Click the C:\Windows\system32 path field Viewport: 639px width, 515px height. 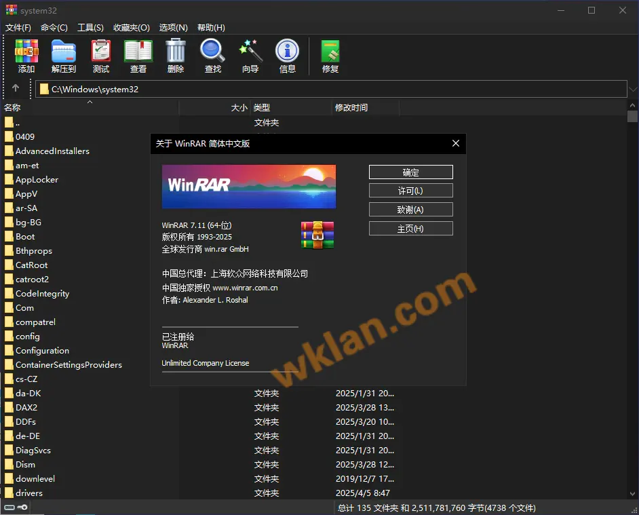point(331,89)
